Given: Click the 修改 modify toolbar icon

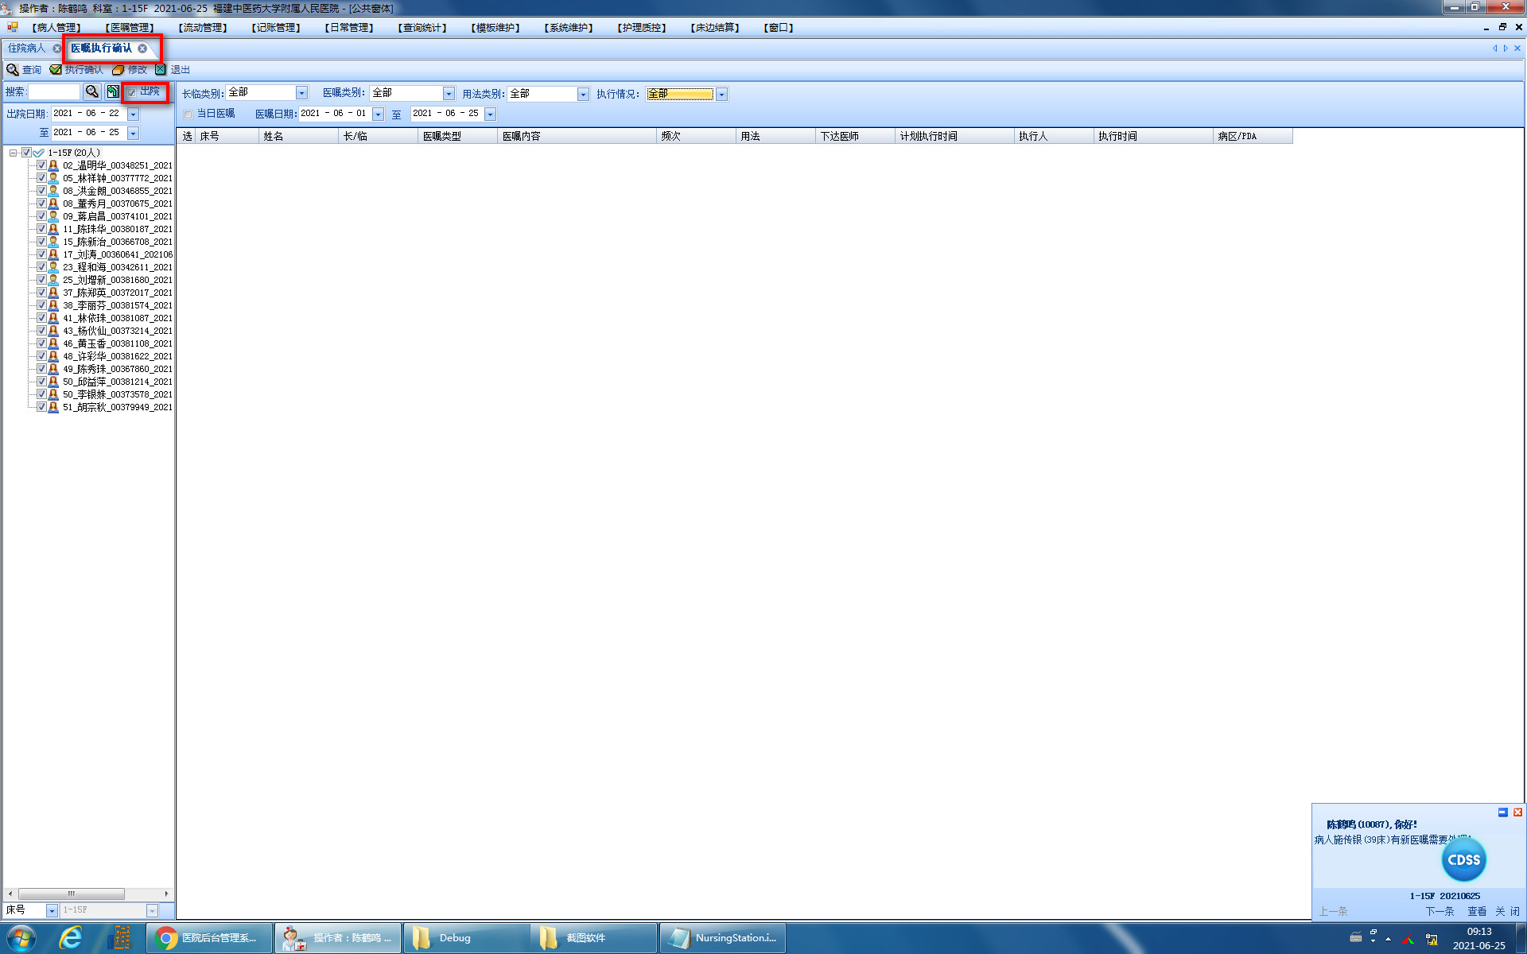Looking at the screenshot, I should pyautogui.click(x=119, y=70).
